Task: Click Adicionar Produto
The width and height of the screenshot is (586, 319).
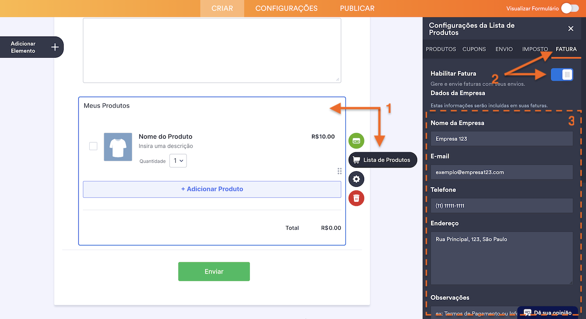Action: [212, 189]
